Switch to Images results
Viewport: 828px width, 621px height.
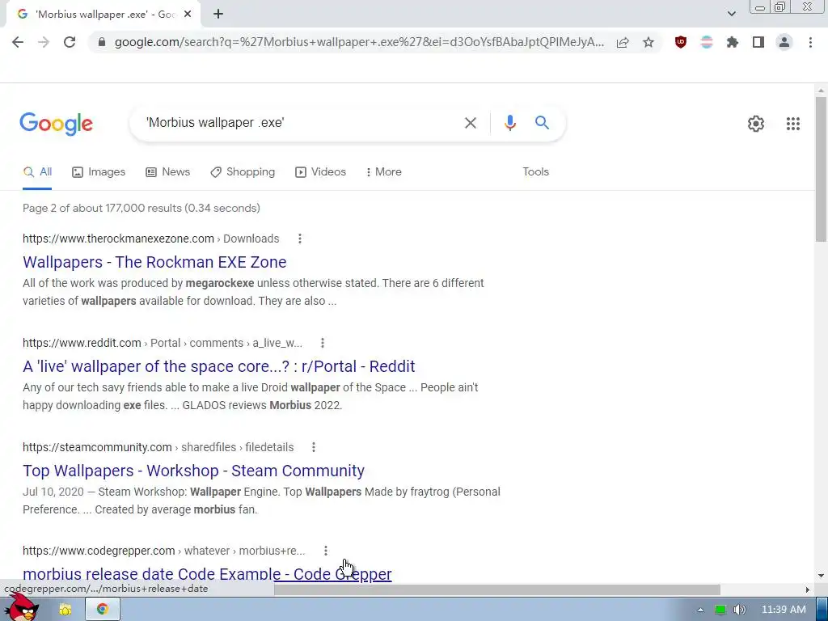(x=99, y=172)
